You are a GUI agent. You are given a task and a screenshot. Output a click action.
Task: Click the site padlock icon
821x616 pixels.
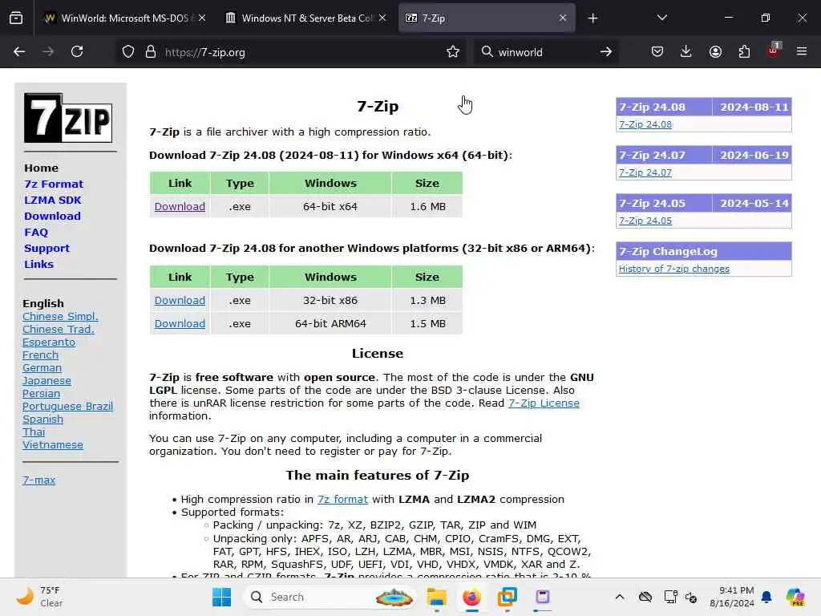click(x=151, y=52)
